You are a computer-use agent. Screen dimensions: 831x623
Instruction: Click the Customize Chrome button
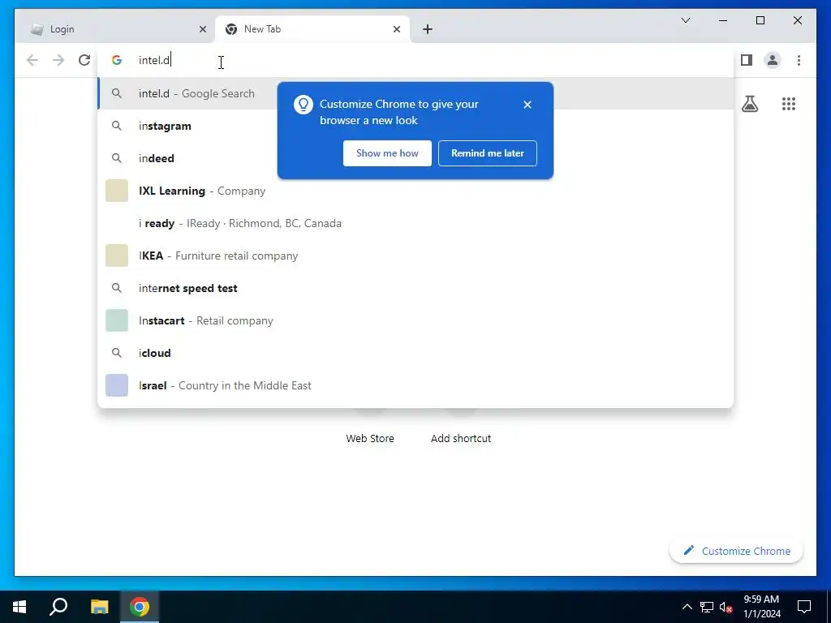tap(737, 551)
